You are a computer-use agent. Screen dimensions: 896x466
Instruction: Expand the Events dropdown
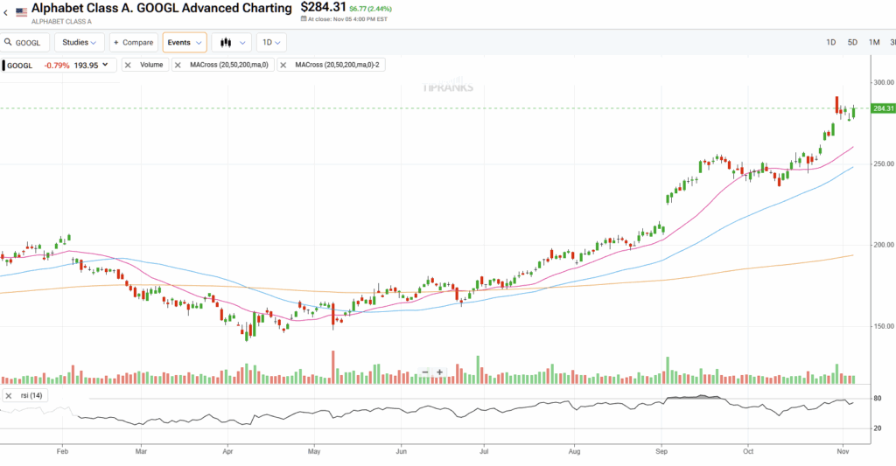pos(185,42)
